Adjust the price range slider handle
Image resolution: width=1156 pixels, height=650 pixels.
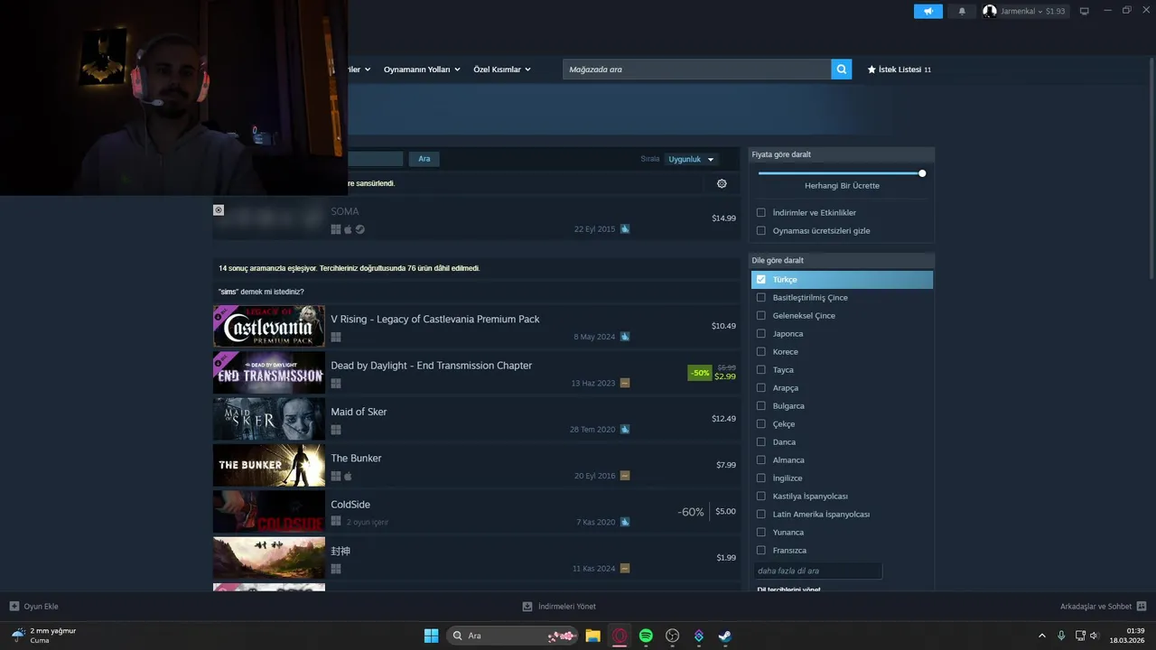922,173
